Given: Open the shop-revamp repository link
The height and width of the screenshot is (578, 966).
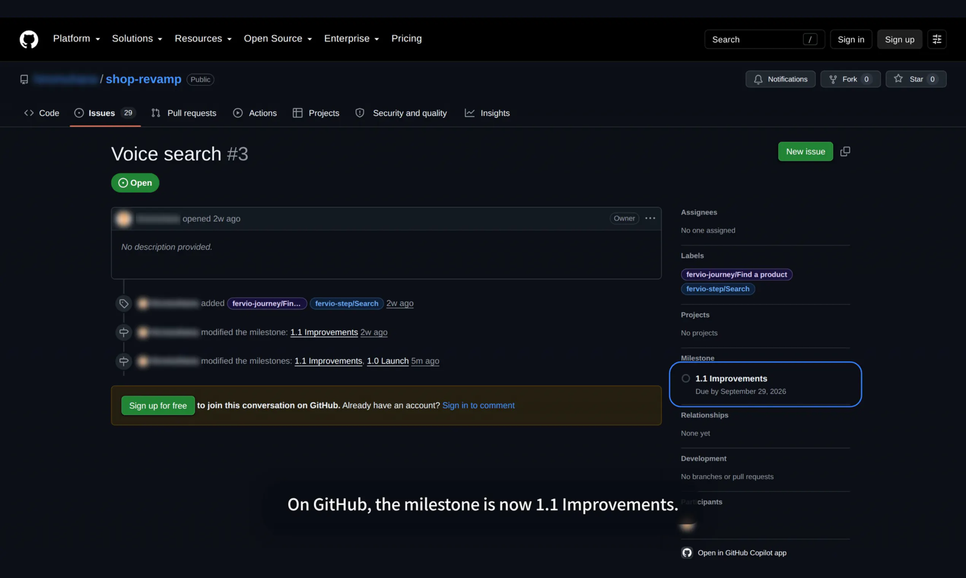Looking at the screenshot, I should click(143, 79).
